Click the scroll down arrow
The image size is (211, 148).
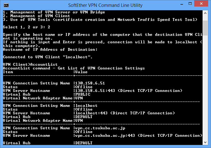click(x=205, y=142)
